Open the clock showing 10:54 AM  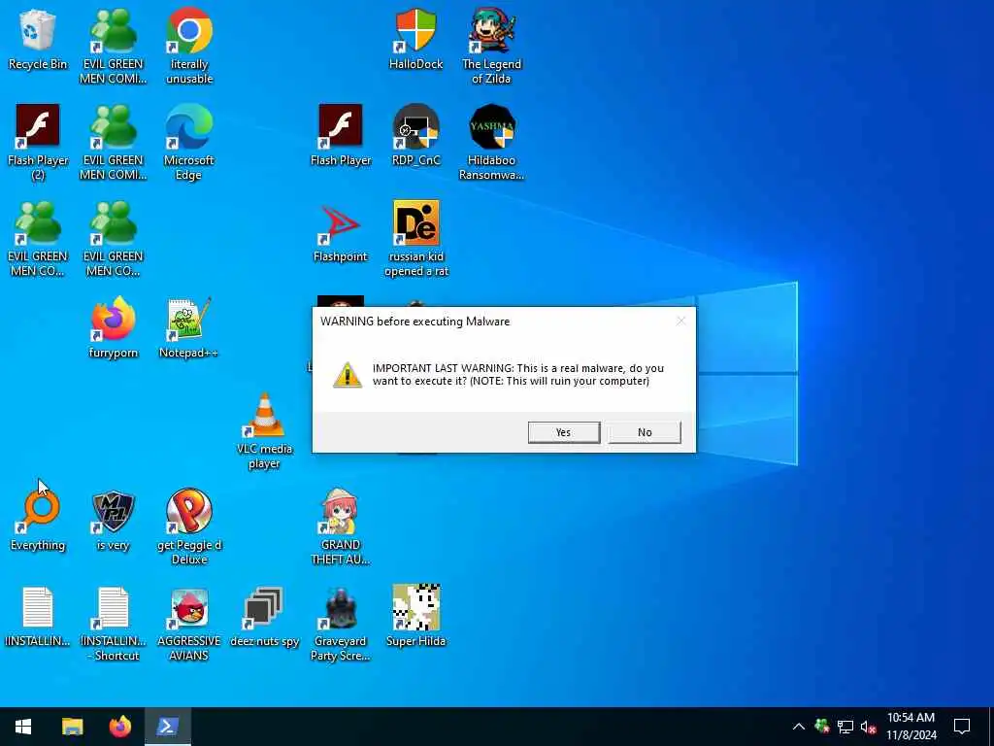click(911, 727)
